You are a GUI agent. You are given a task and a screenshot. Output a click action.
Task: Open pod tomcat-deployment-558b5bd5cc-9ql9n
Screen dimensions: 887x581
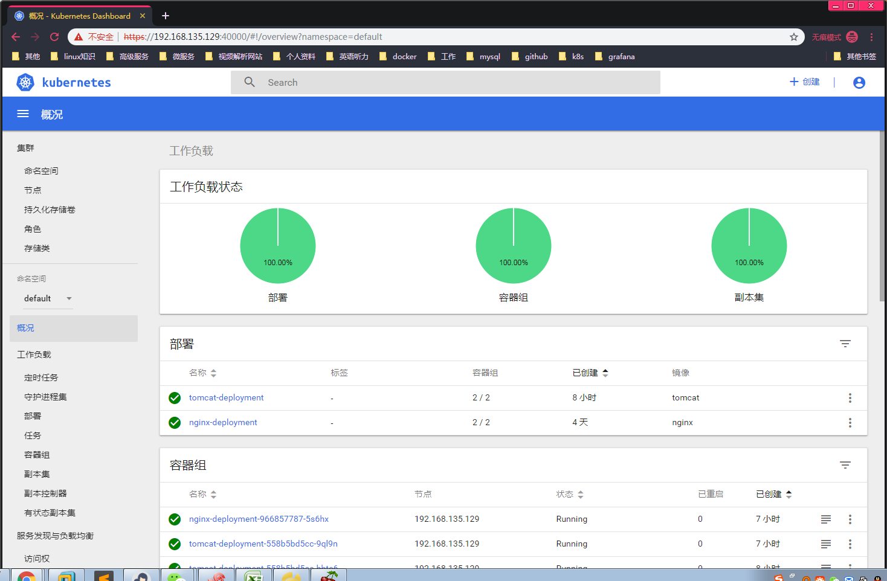263,544
